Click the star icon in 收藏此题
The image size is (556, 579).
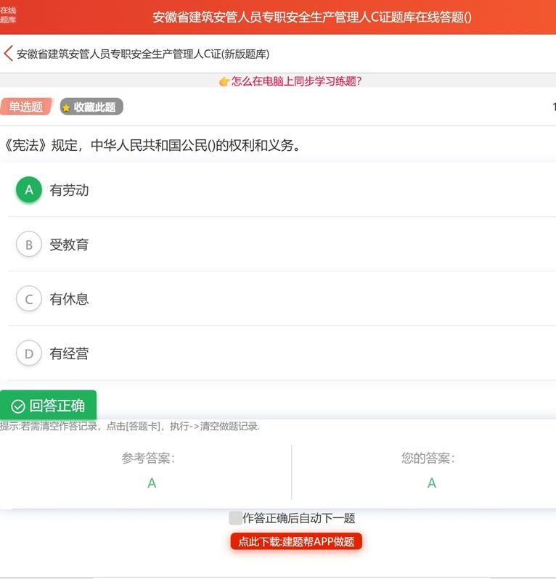66,107
